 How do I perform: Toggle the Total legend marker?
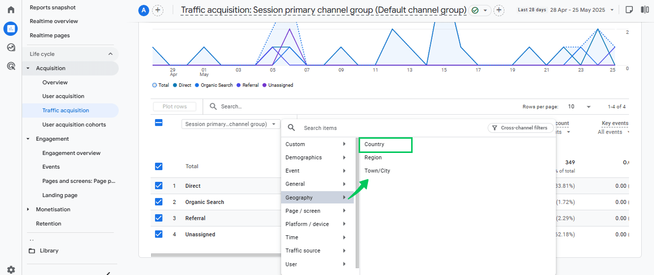tap(155, 85)
